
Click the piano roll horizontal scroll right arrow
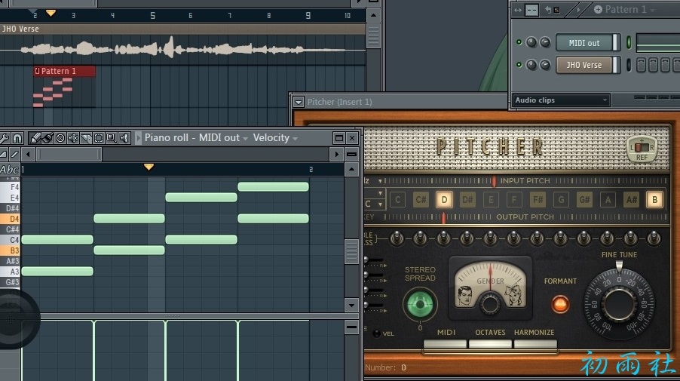click(x=336, y=154)
